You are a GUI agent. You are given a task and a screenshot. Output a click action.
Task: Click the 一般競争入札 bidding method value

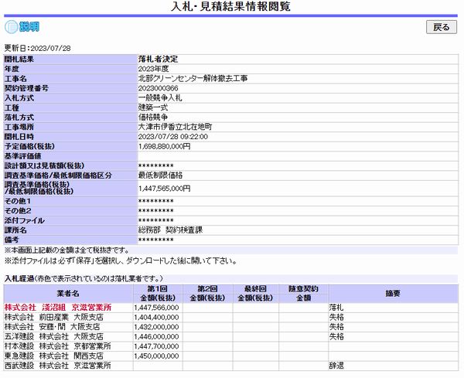160,98
